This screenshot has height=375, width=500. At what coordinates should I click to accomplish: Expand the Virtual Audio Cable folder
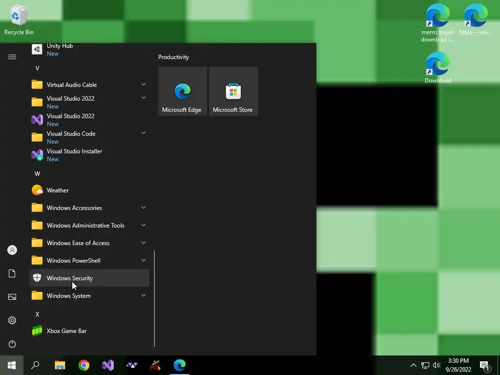[x=89, y=84]
